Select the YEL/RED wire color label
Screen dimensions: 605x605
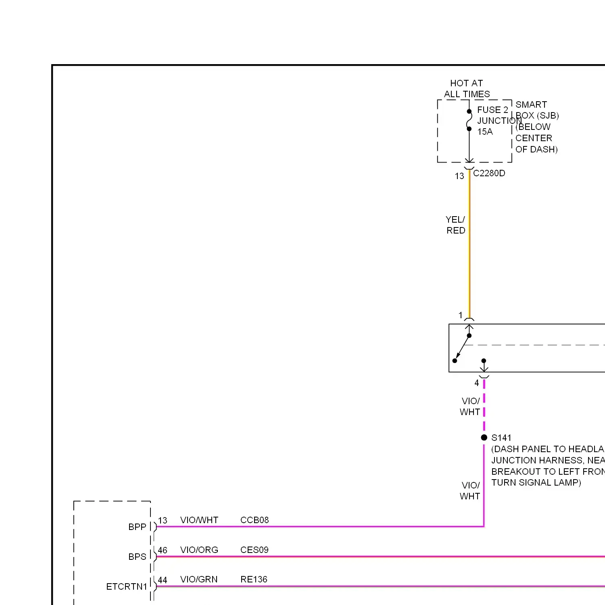point(456,225)
